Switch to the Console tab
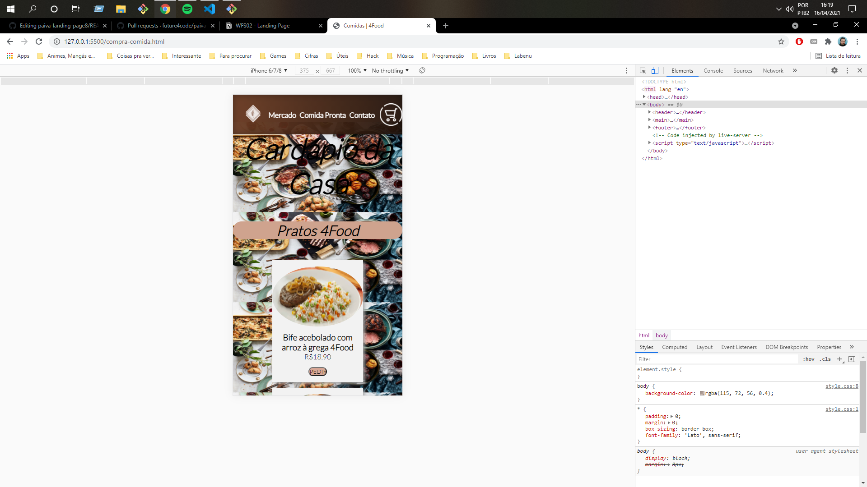The height and width of the screenshot is (487, 867). (713, 71)
